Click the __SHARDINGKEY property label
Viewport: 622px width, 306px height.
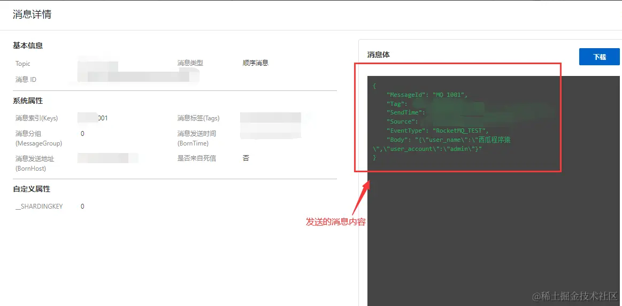point(39,206)
